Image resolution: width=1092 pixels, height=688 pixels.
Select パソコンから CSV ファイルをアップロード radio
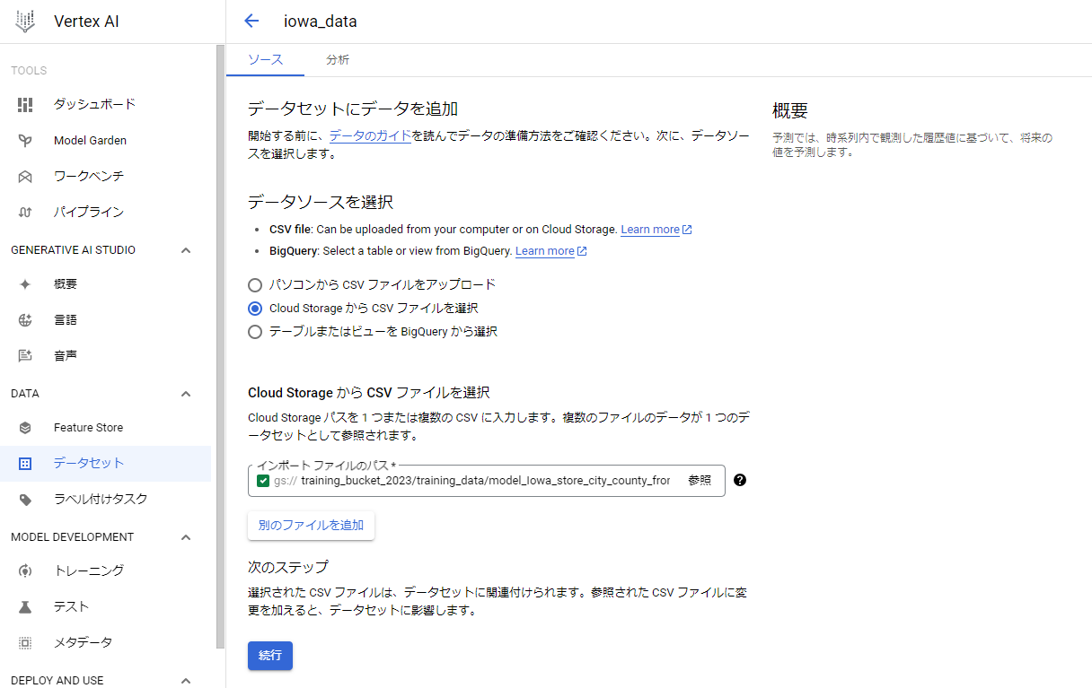tap(255, 285)
